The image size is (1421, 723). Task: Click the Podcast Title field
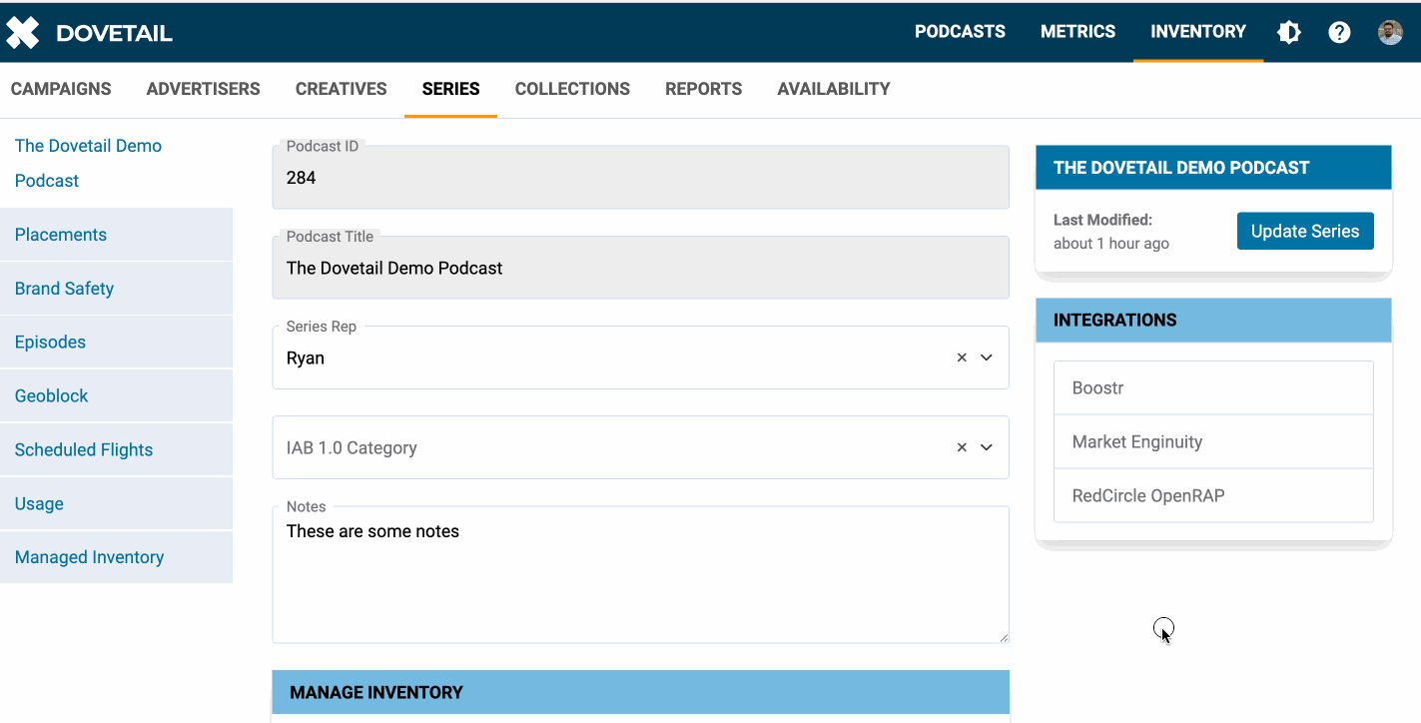pos(640,268)
